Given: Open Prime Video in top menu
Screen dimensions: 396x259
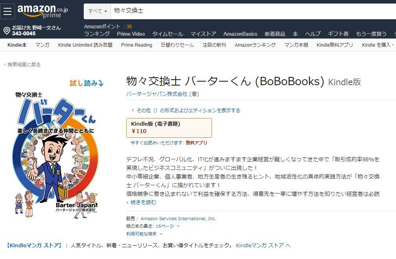Looking at the screenshot, I should click(131, 34).
